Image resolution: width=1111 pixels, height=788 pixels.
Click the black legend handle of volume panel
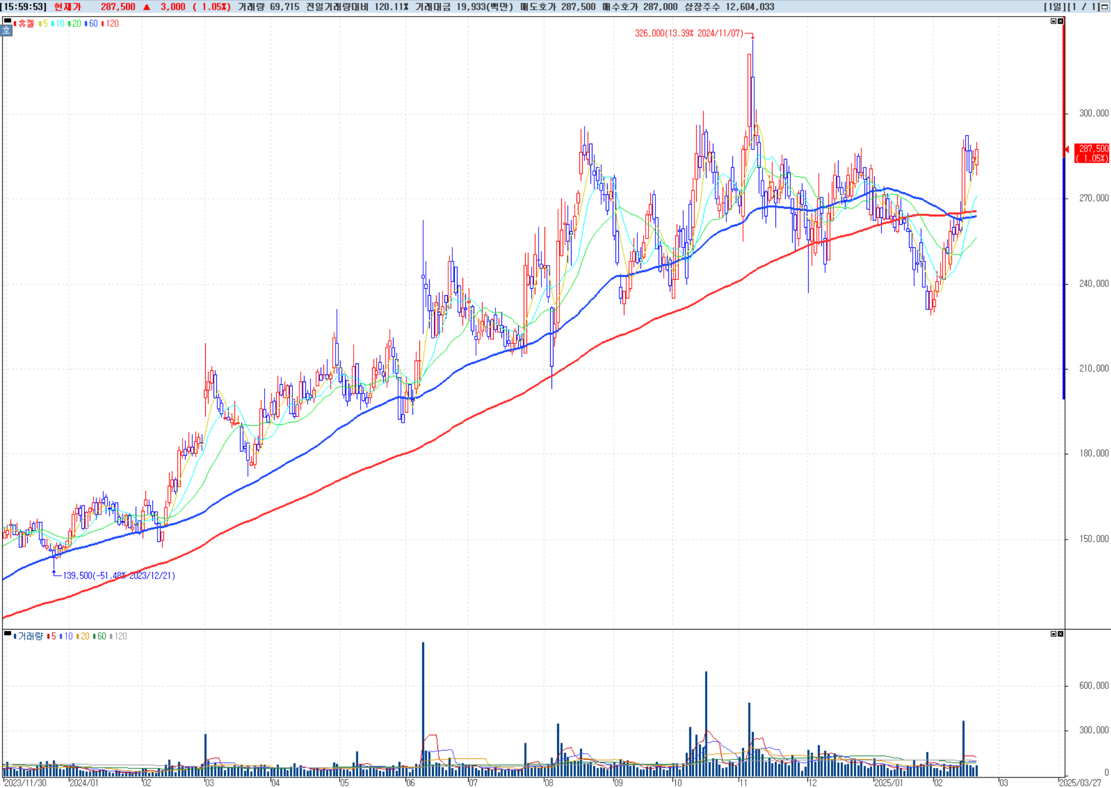pyautogui.click(x=8, y=633)
